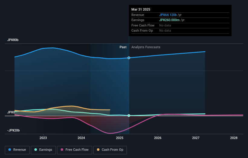Screen dimensions: 248x158
Task: Click the earnings data point at Mar 2025
Action: click(x=129, y=115)
